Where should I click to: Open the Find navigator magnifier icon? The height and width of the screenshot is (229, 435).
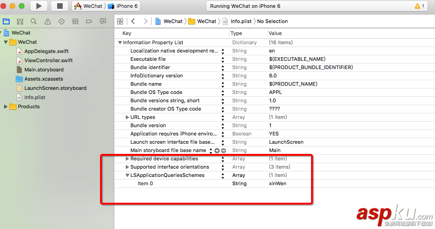[x=34, y=21]
